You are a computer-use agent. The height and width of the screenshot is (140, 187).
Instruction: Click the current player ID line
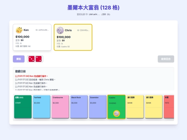(93, 15)
